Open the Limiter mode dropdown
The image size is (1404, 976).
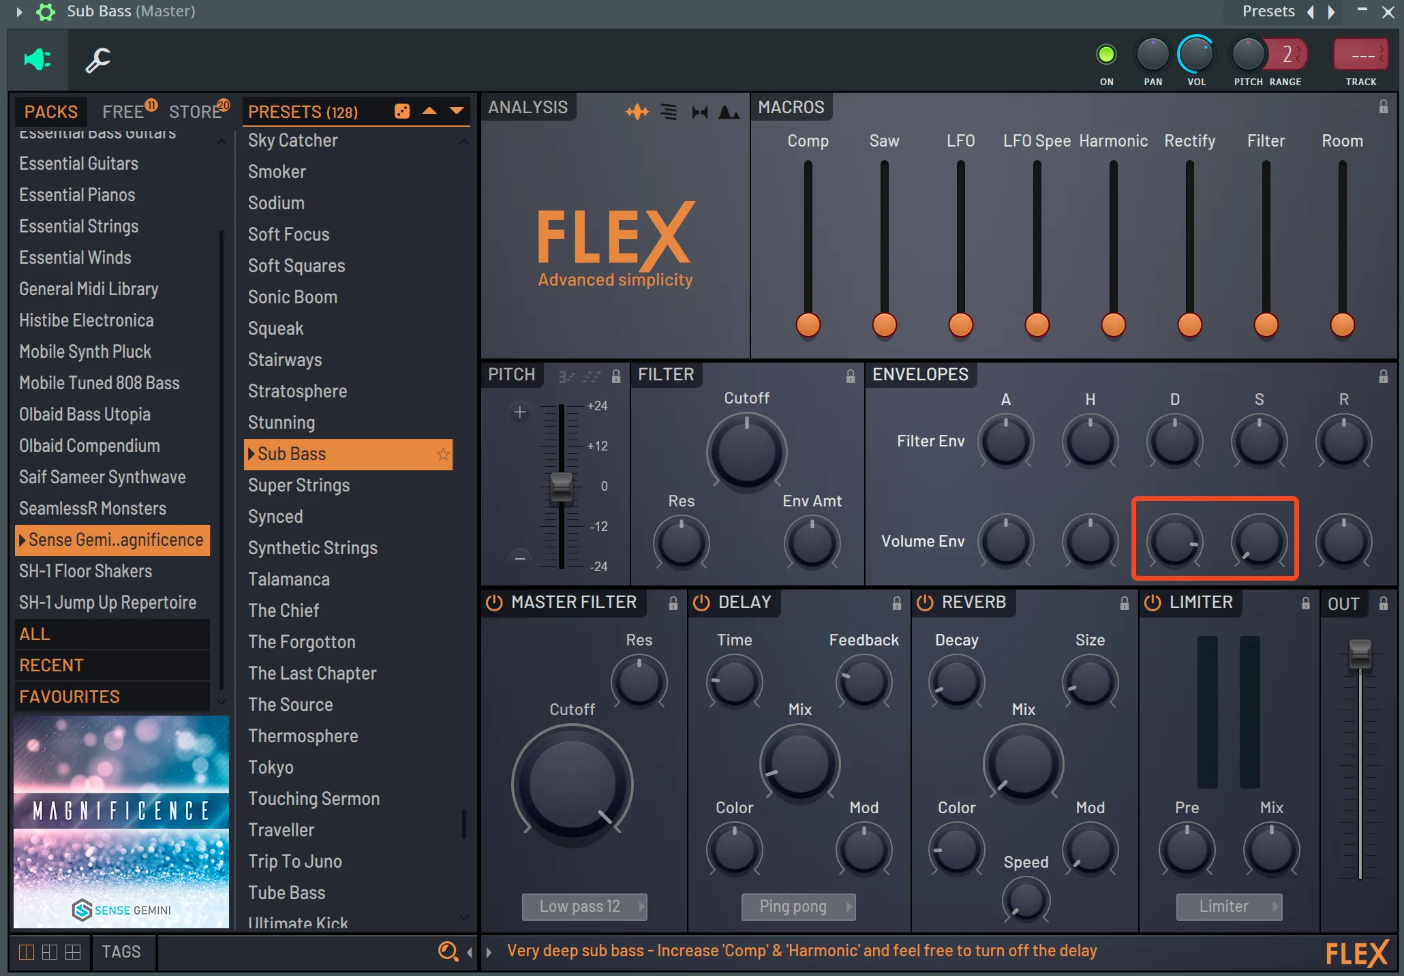coord(1229,906)
